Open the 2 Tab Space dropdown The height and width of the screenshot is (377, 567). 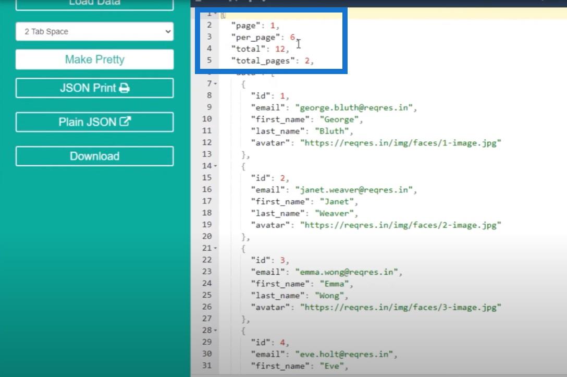[94, 31]
